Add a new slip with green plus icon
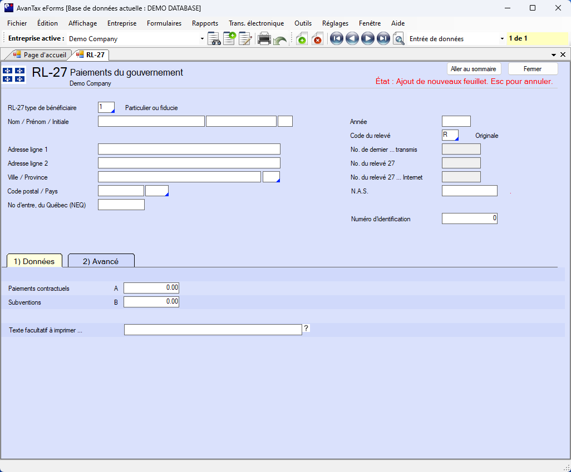Image resolution: width=571 pixels, height=472 pixels. coord(301,39)
